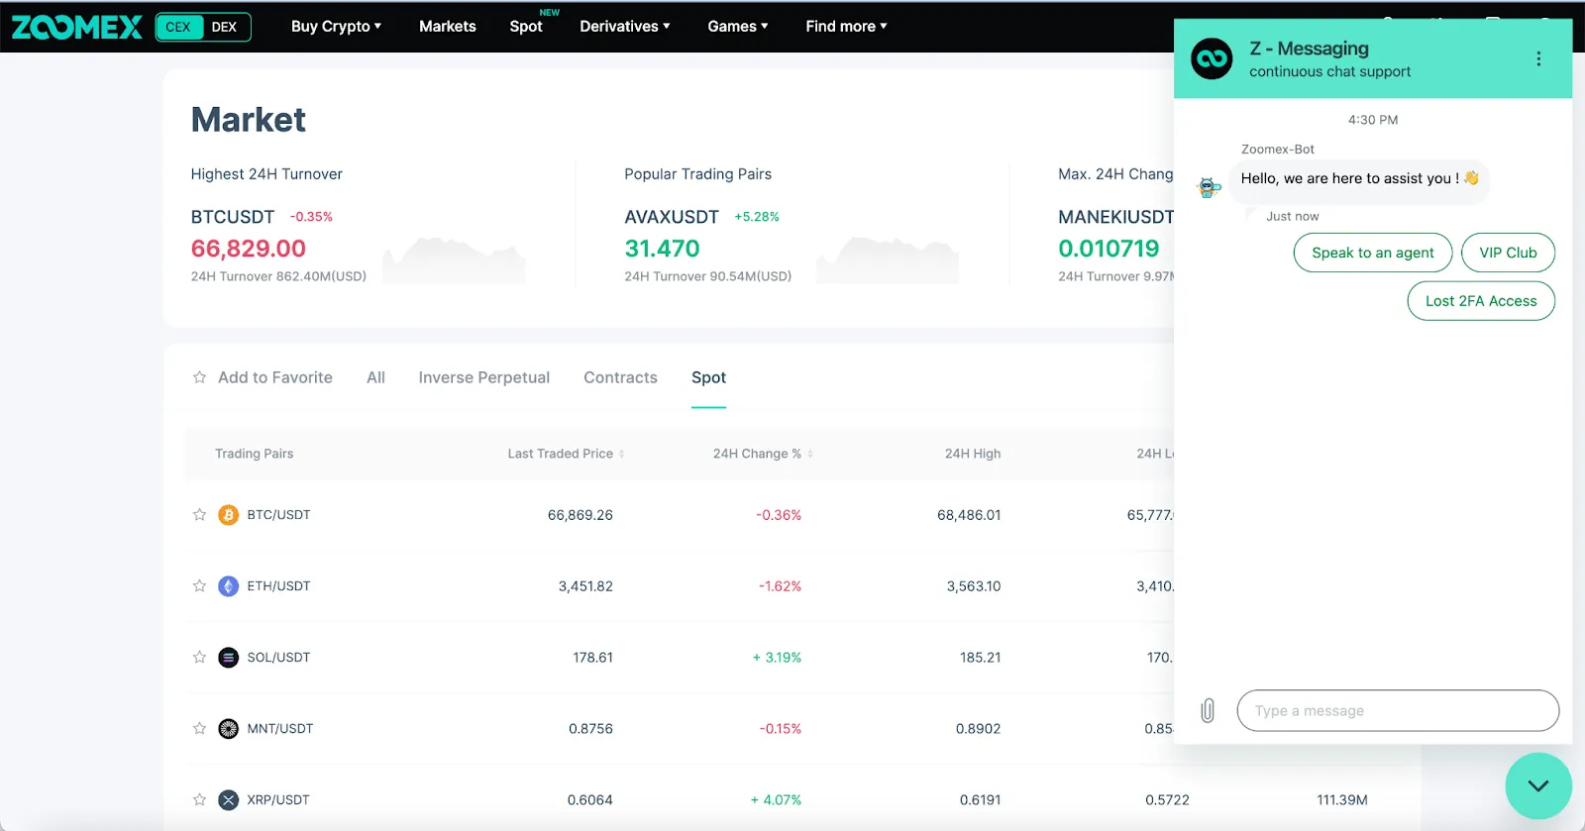Click the Zoomex logo in header
The height and width of the screenshot is (831, 1585).
pyautogui.click(x=76, y=27)
